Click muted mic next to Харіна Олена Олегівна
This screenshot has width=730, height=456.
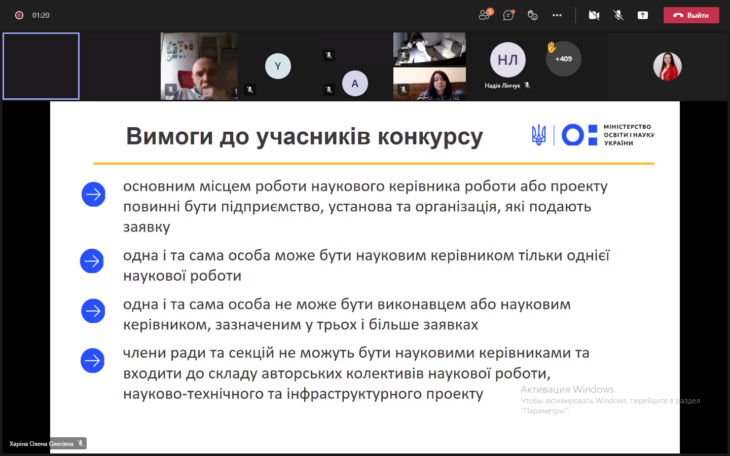[81, 443]
